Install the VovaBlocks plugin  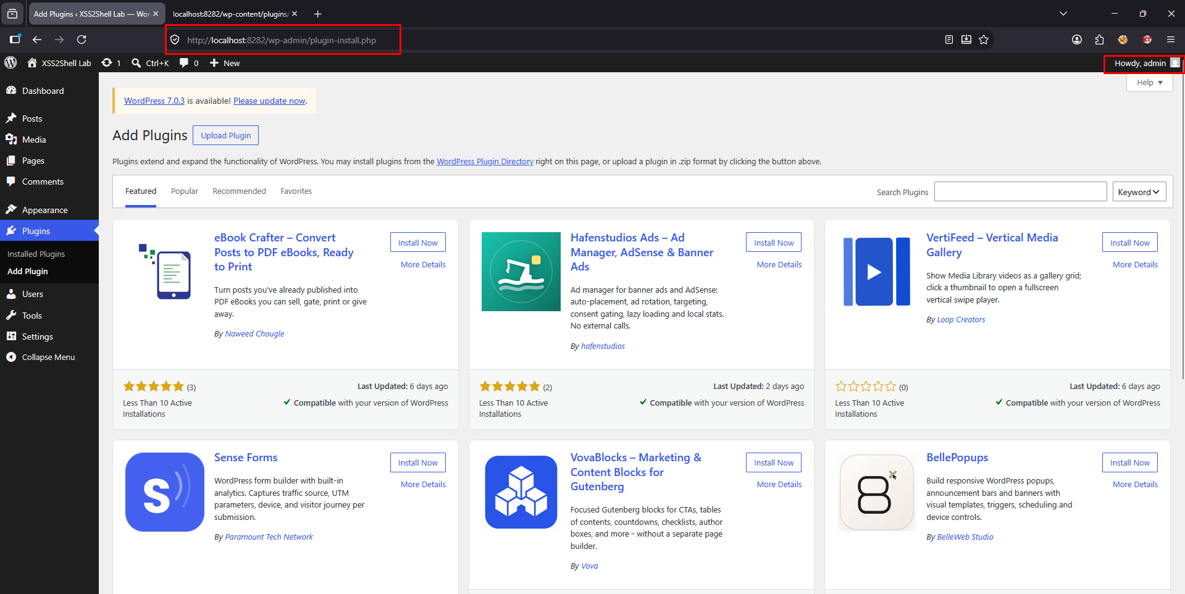pos(774,462)
